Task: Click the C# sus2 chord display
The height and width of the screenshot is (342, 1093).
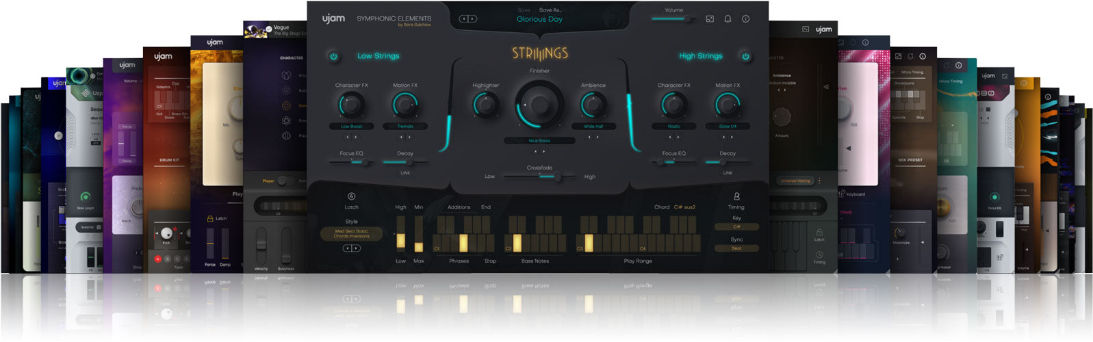Action: (x=684, y=207)
